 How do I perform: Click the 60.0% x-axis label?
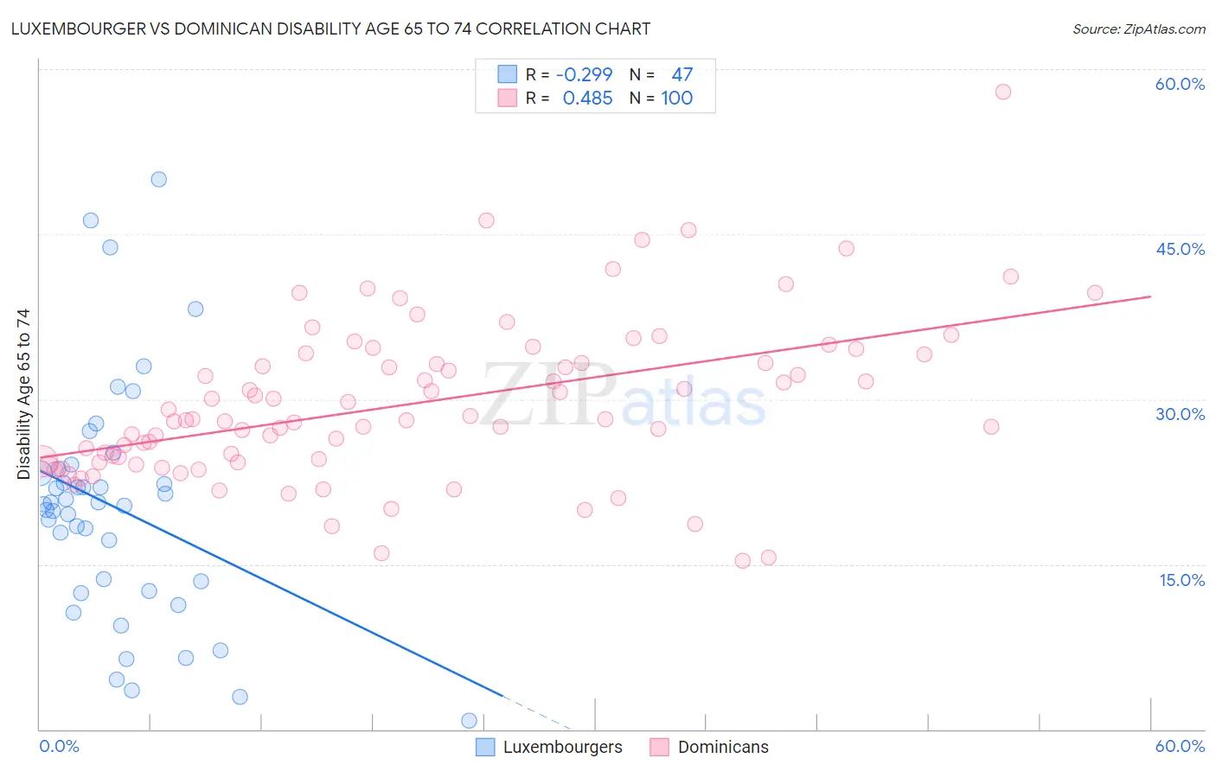(x=1180, y=746)
